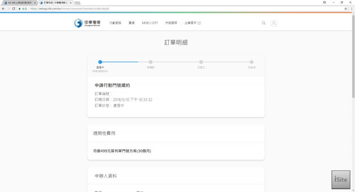
Task: Click the Chunghwa Telecom logo
Action: pyautogui.click(x=87, y=23)
